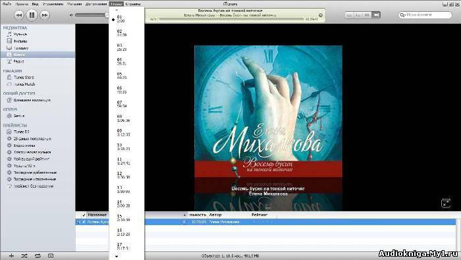Switch to Cover Flow view

tap(376, 14)
